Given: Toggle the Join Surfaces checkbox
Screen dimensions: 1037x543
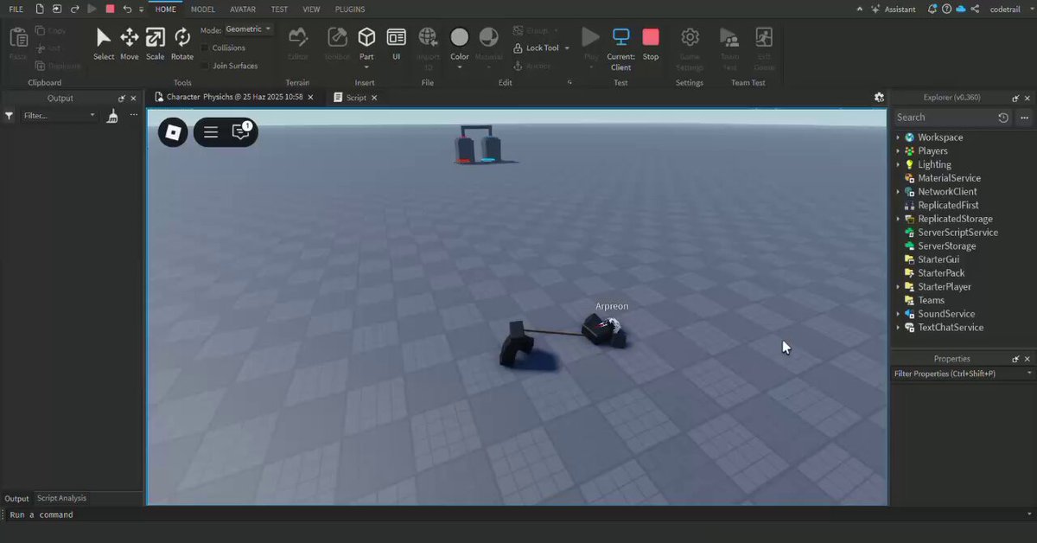Looking at the screenshot, I should 205,66.
